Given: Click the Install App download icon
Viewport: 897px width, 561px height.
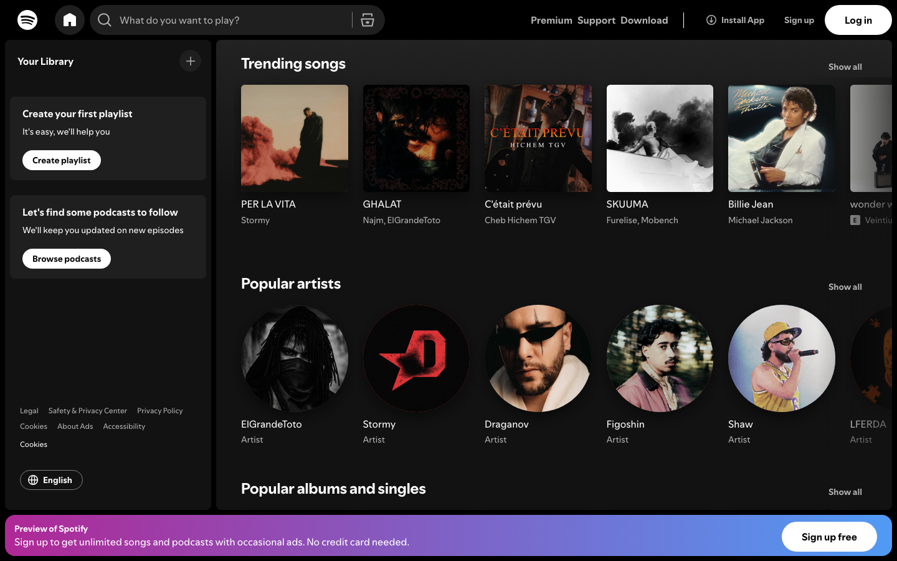Looking at the screenshot, I should point(711,20).
